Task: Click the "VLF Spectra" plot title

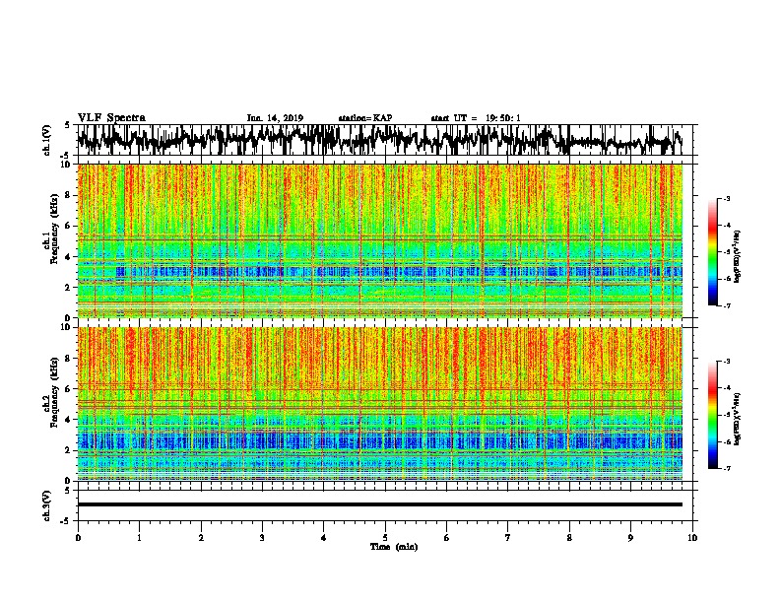Action: point(111,118)
